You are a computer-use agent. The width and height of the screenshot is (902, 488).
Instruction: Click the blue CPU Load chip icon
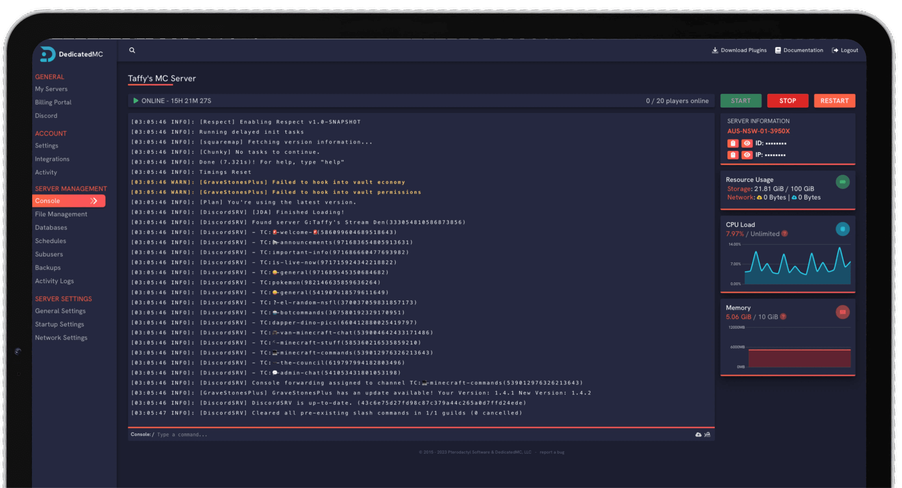click(843, 229)
